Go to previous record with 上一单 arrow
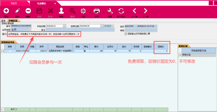Screen dimensions: 217x112 (134, 11)
